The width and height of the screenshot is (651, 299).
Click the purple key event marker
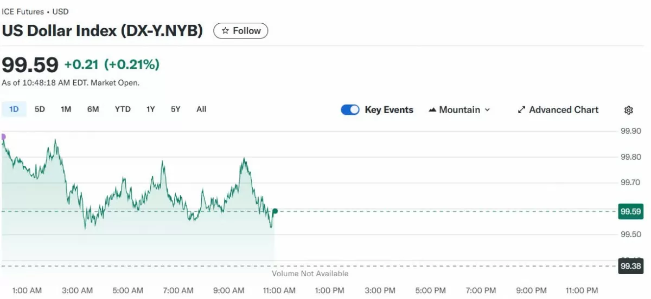(3, 136)
